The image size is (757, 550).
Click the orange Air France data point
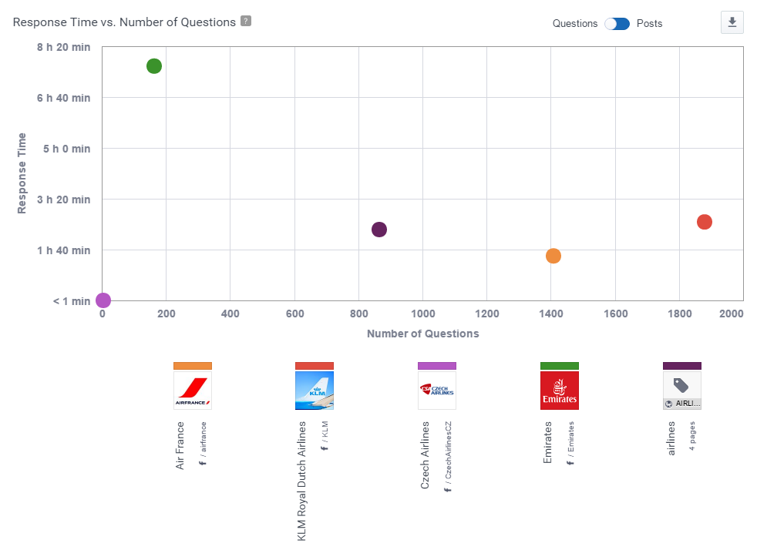pos(553,257)
